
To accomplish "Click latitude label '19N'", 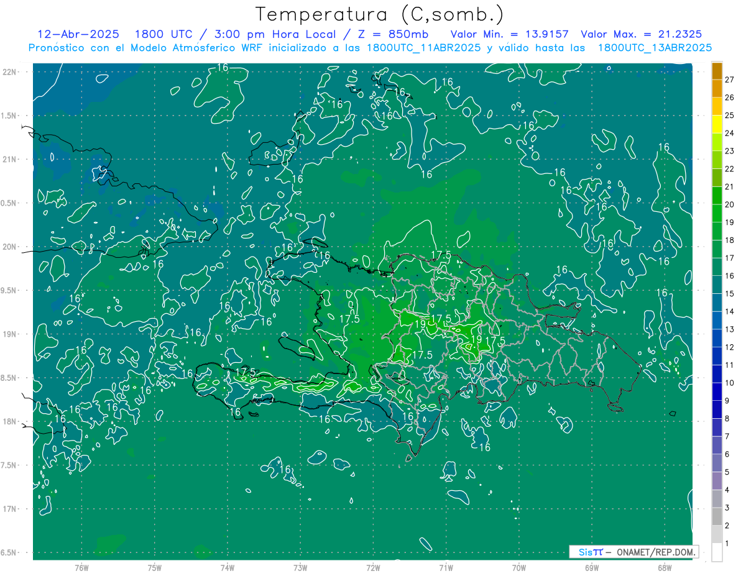I will 10,334.
